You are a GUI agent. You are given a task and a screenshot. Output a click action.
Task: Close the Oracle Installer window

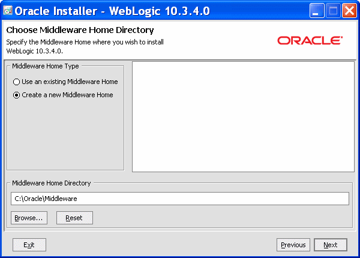(349, 11)
